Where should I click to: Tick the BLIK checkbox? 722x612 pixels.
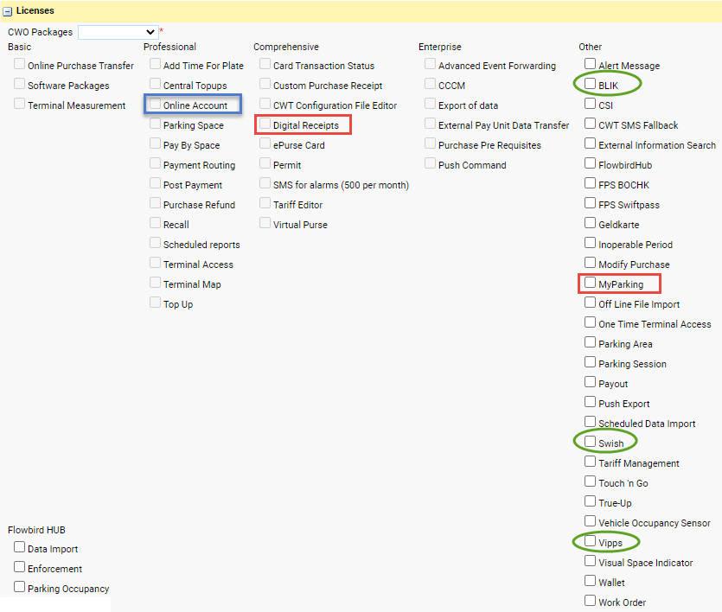[590, 83]
